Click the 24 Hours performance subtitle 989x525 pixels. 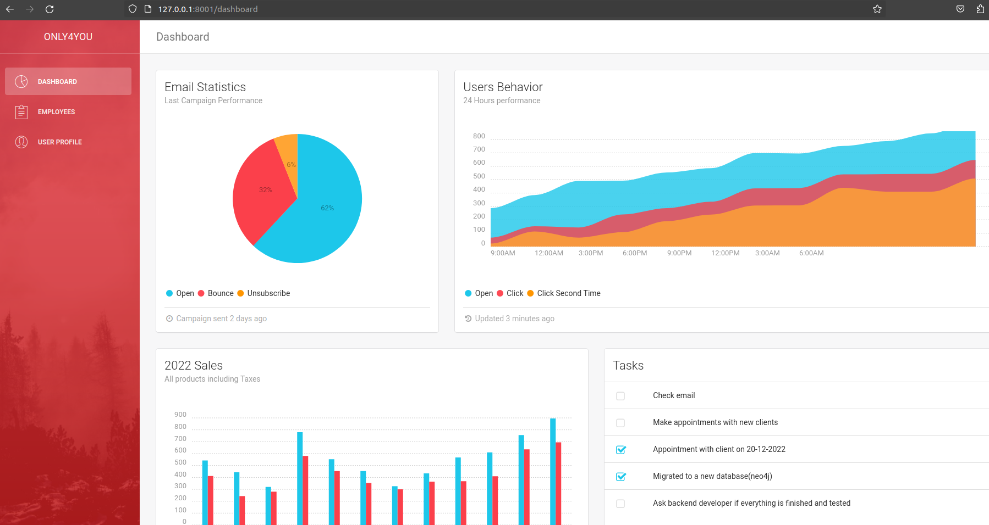click(502, 100)
